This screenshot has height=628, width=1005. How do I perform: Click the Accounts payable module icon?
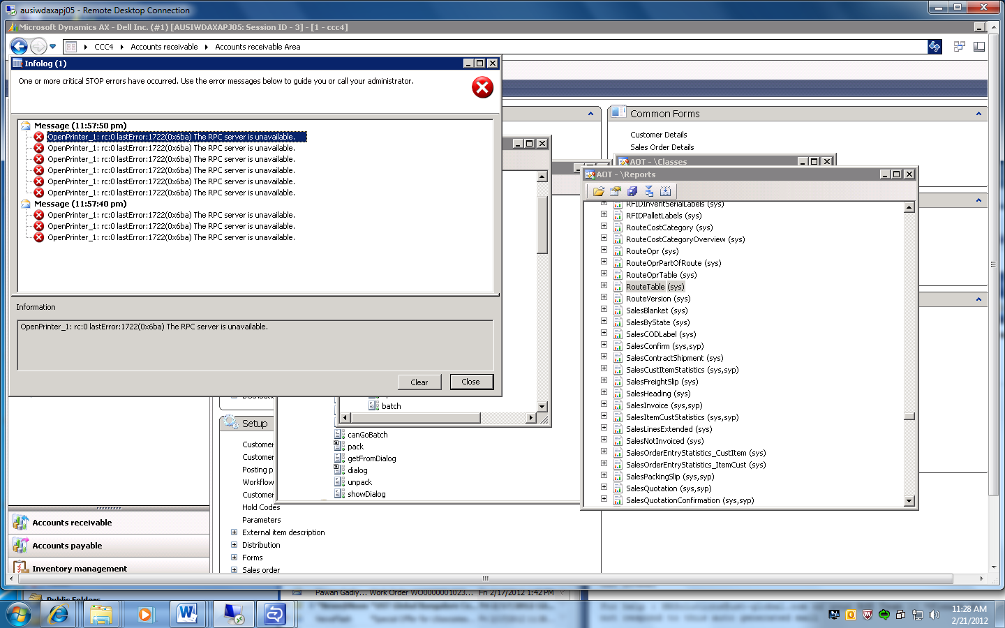click(20, 546)
